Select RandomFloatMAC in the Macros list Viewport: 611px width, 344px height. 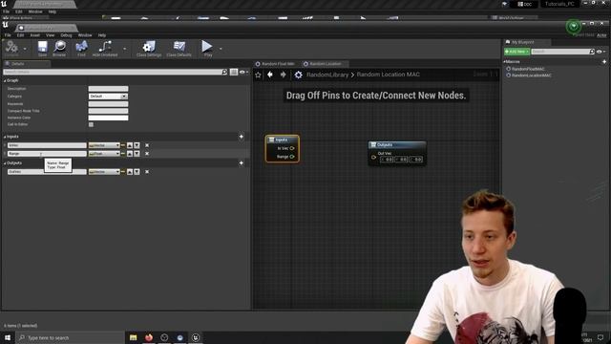coord(528,69)
